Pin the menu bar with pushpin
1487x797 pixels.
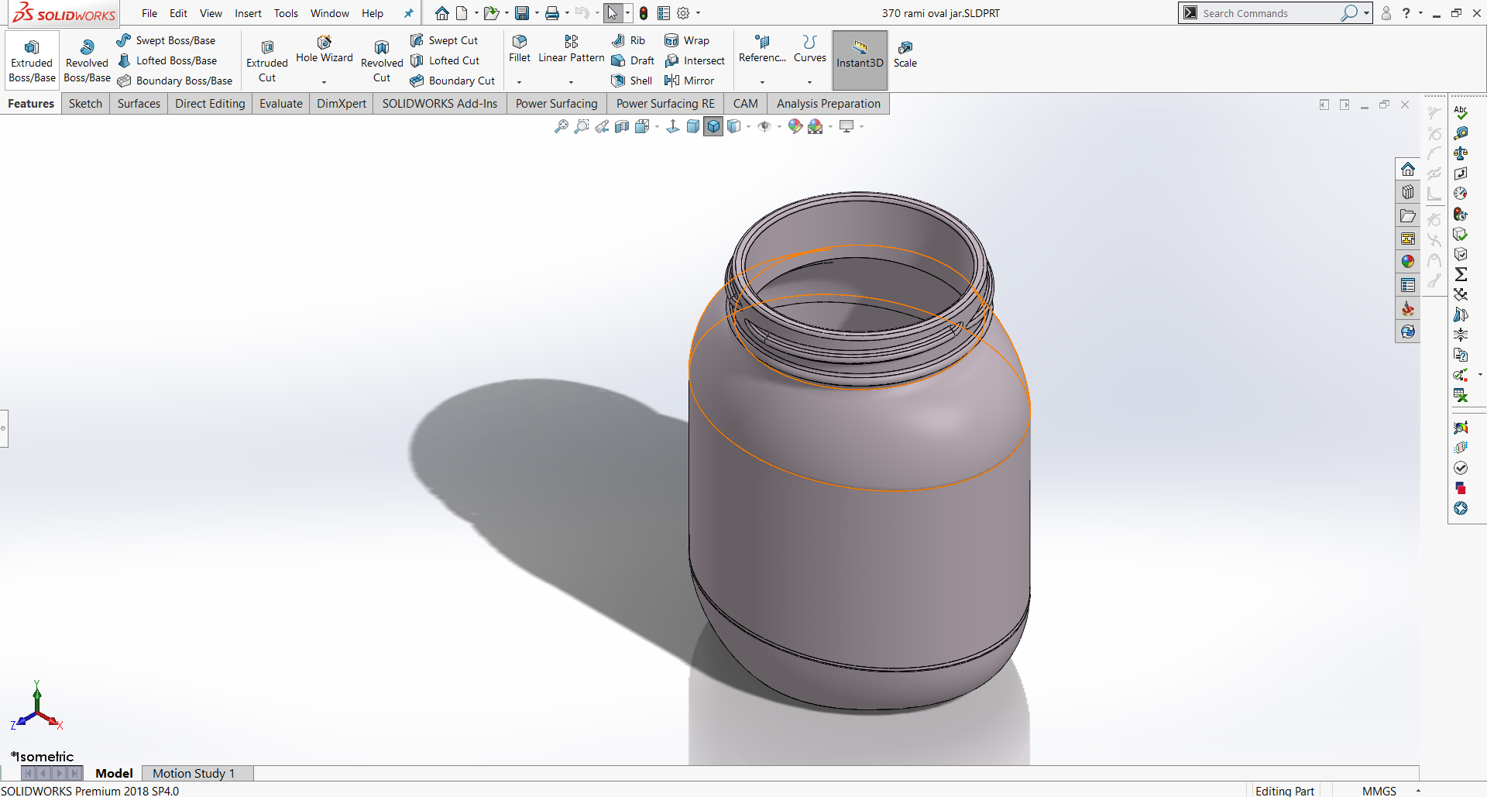coord(409,13)
